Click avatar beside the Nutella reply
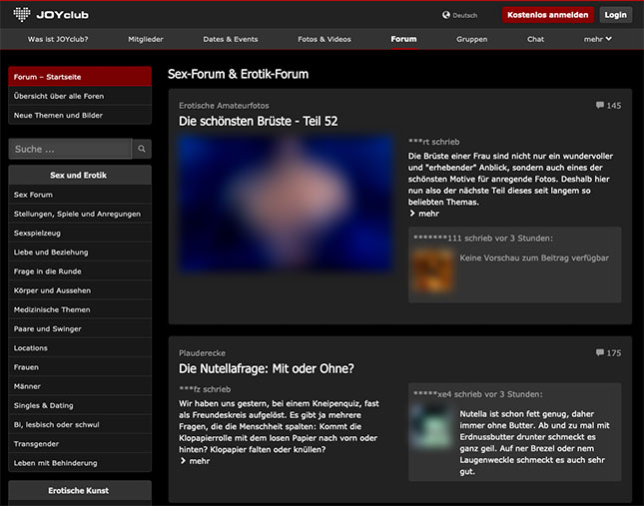This screenshot has height=506, width=644. [x=433, y=427]
